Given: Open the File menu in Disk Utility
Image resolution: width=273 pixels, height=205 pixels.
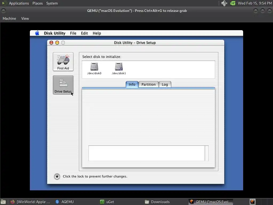Looking at the screenshot, I should click(73, 33).
